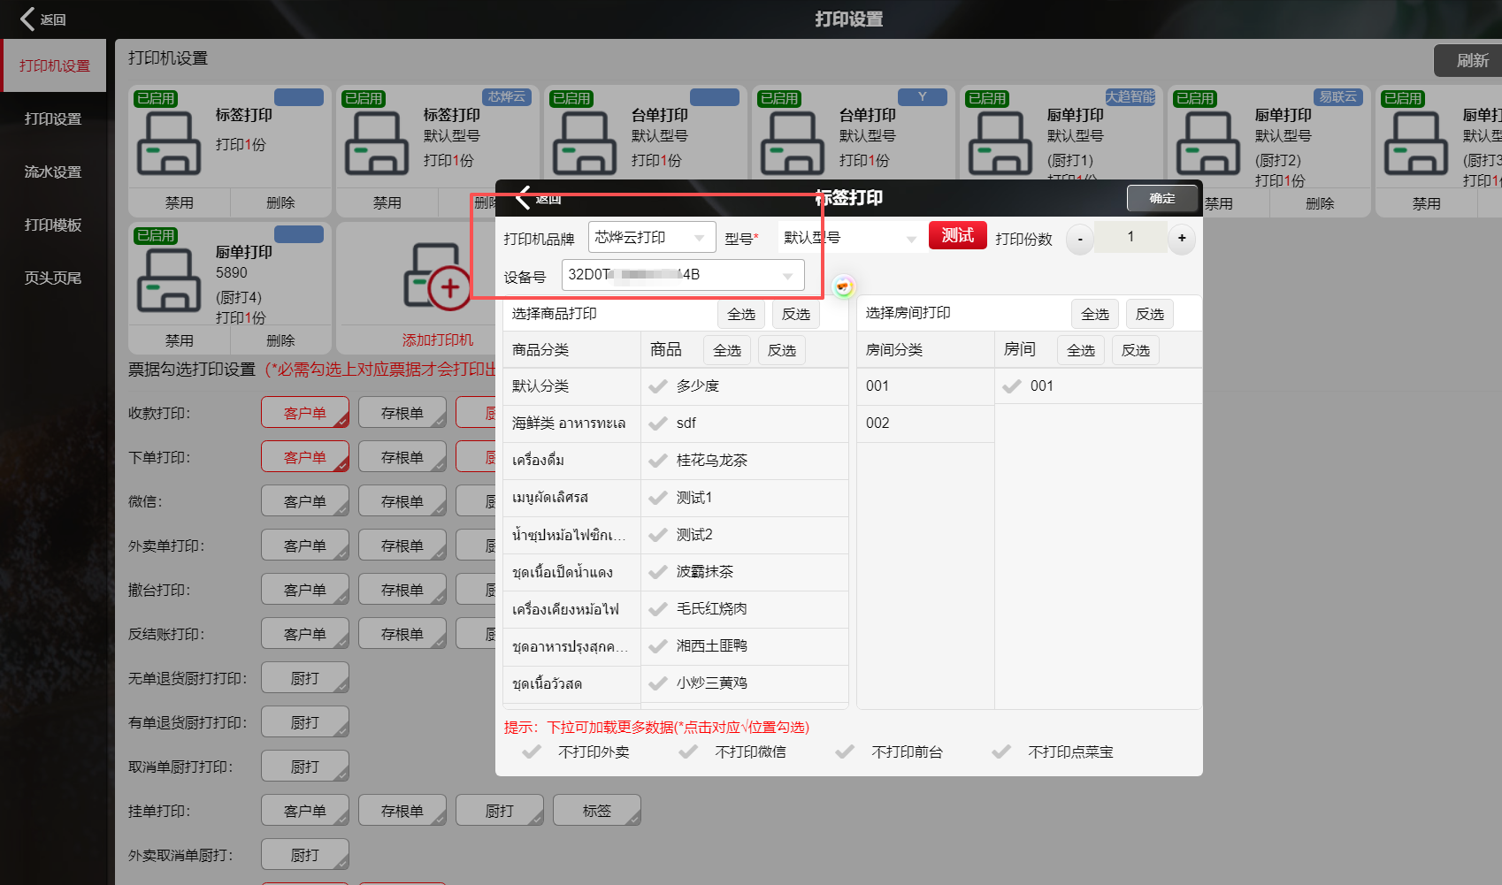Click the minus icon to decrease copies
The height and width of the screenshot is (885, 1502).
click(1080, 239)
